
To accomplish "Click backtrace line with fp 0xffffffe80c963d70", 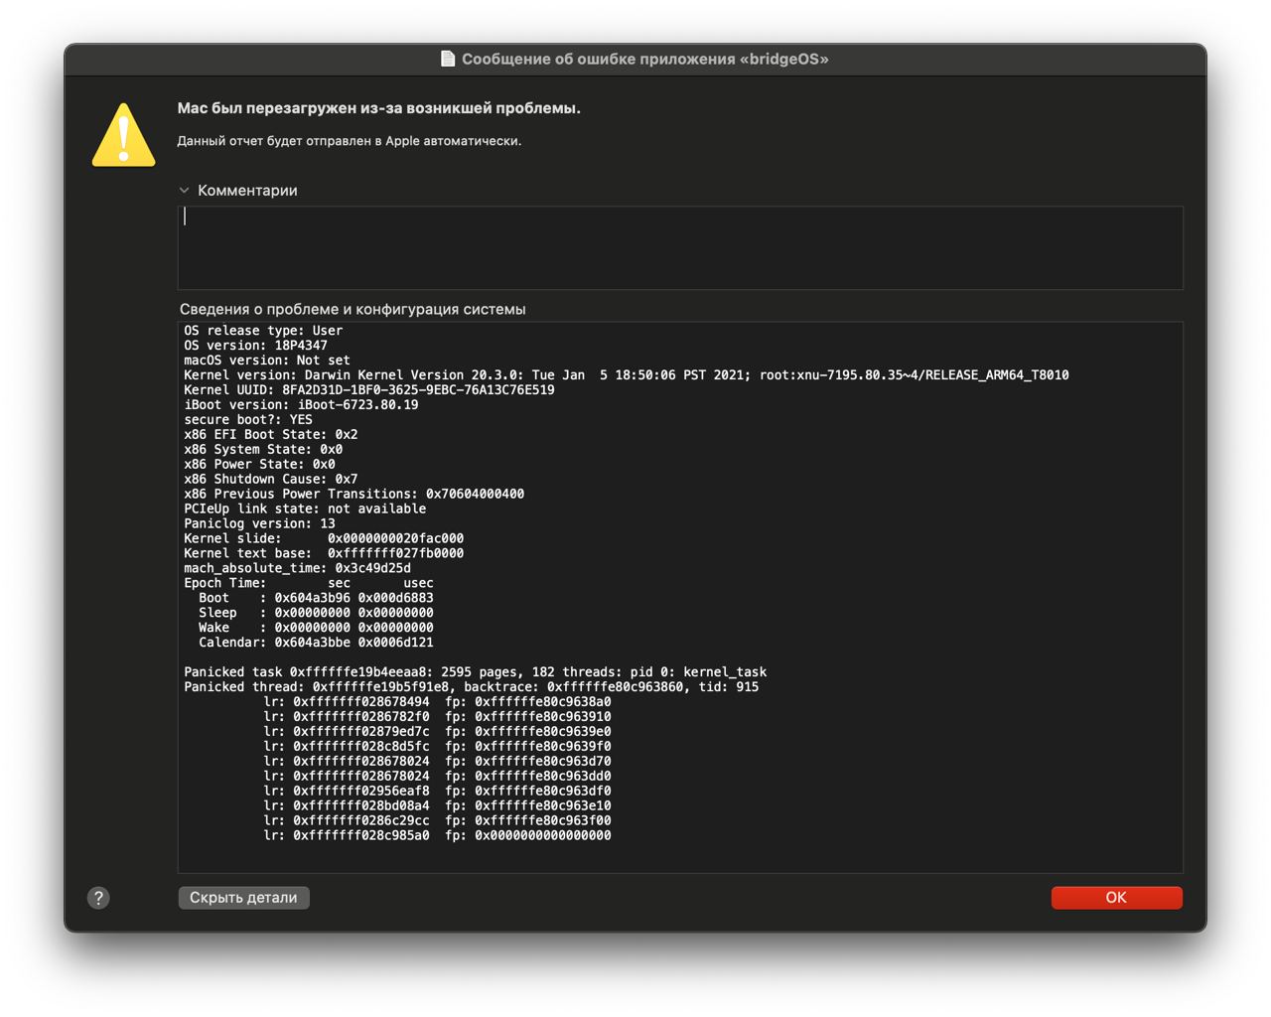I will 438,763.
